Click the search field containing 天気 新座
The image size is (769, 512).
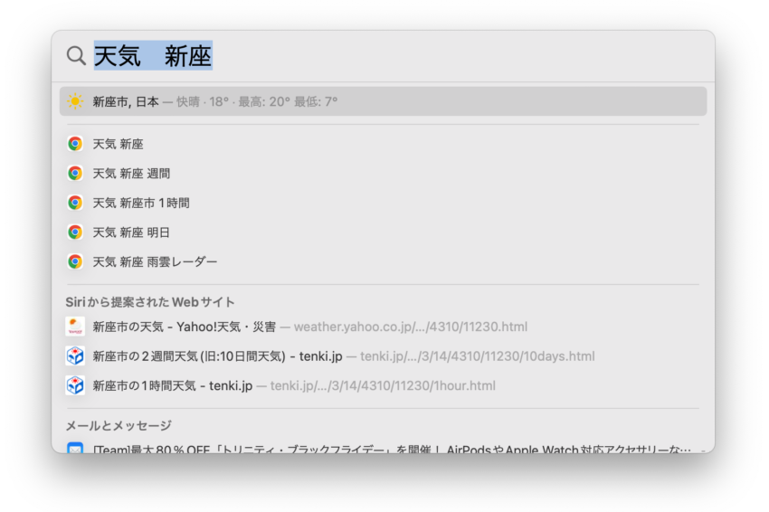pos(383,55)
